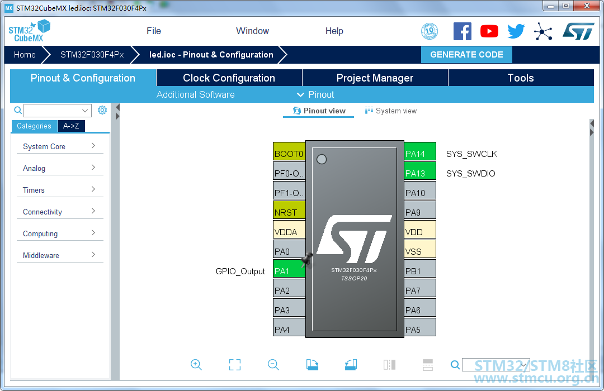
Task: Click the ST logo in header
Action: (578, 31)
